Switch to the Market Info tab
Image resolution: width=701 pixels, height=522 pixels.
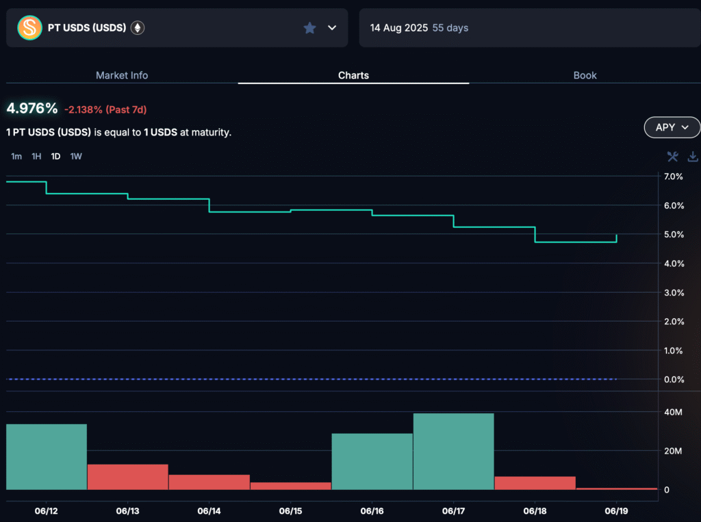(x=122, y=75)
